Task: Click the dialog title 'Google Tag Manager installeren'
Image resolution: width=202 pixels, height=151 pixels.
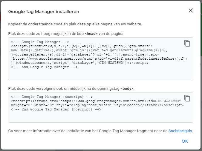Action: point(44,12)
